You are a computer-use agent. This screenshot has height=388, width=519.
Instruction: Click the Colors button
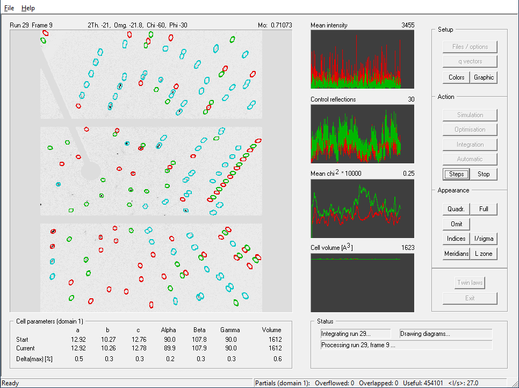click(x=456, y=77)
